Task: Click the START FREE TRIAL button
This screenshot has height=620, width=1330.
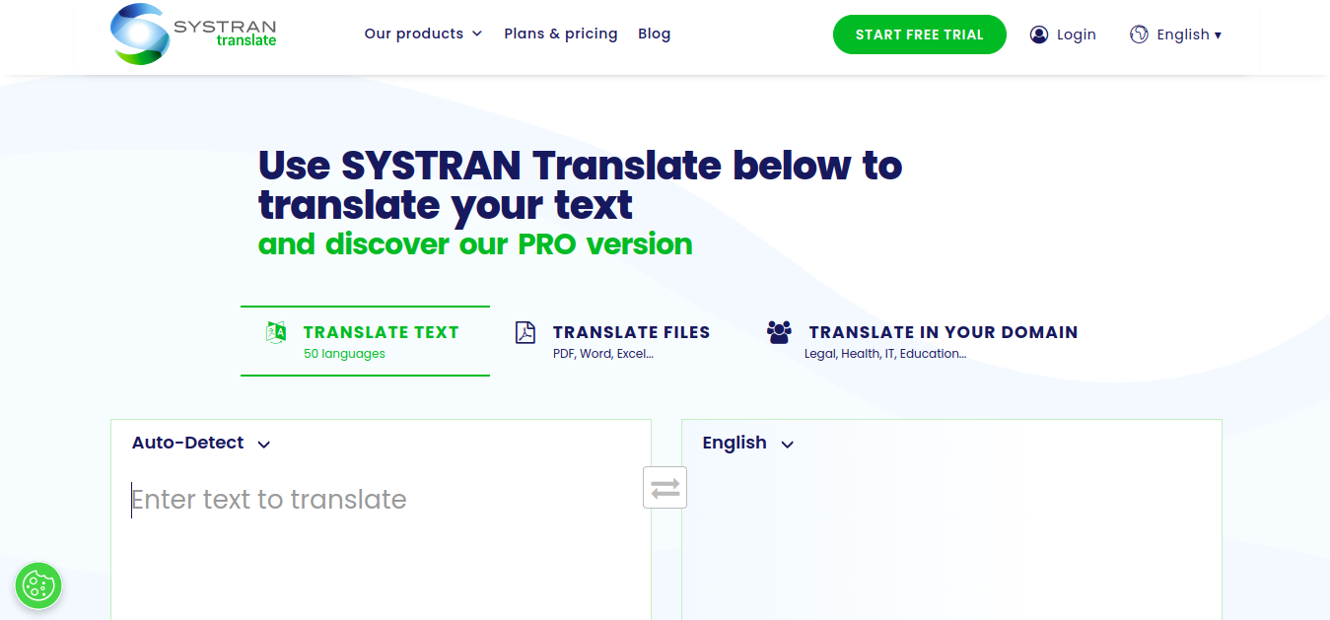Action: coord(920,34)
